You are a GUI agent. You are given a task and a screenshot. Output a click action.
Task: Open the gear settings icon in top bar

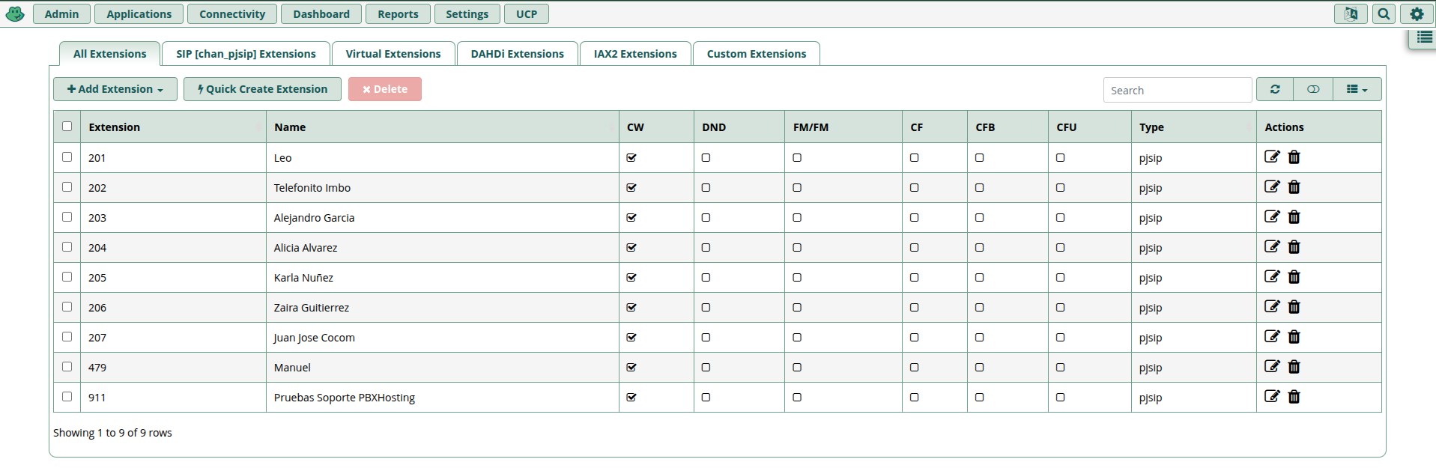[x=1417, y=13]
